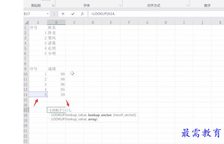Select column I header
The height and width of the screenshot is (144, 224).
pyautogui.click(x=184, y=22)
